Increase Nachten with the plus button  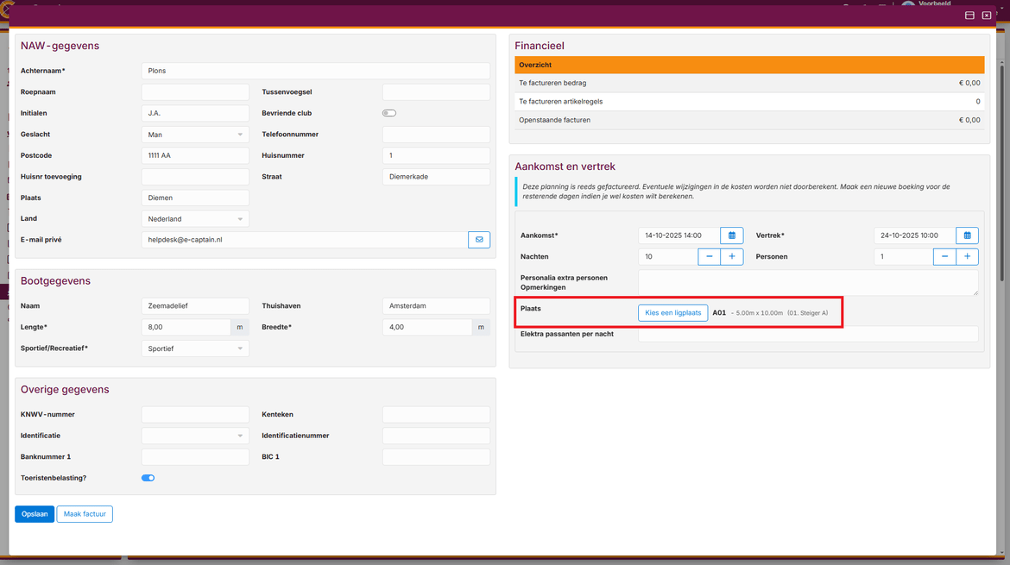[732, 257]
